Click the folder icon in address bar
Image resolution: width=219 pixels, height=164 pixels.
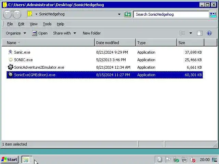pyautogui.click(x=30, y=14)
